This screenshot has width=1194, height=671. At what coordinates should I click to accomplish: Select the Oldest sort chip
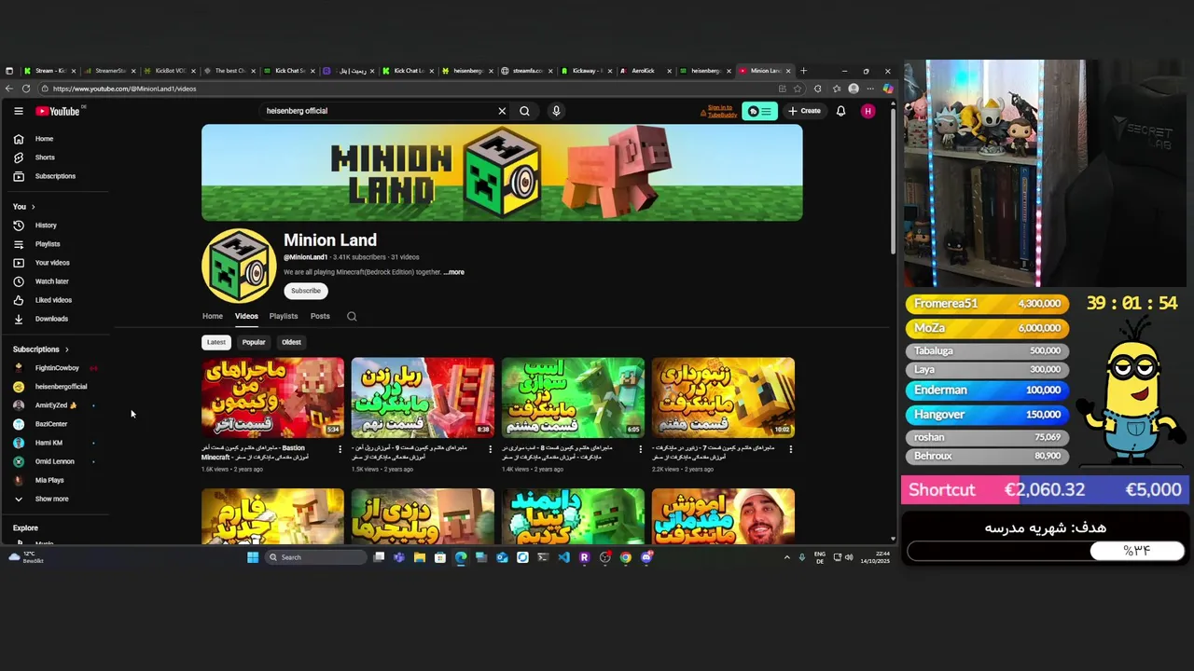291,342
